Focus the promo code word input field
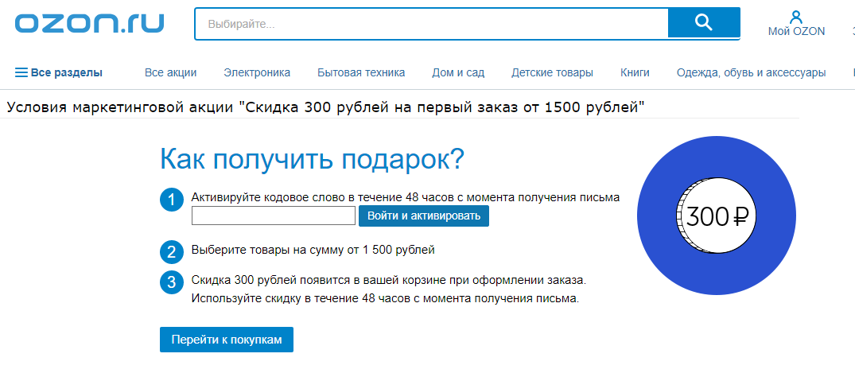The height and width of the screenshot is (373, 855). (274, 216)
